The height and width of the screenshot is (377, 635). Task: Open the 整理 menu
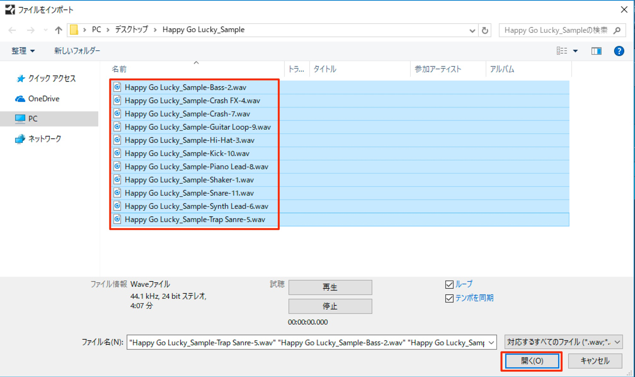[23, 51]
